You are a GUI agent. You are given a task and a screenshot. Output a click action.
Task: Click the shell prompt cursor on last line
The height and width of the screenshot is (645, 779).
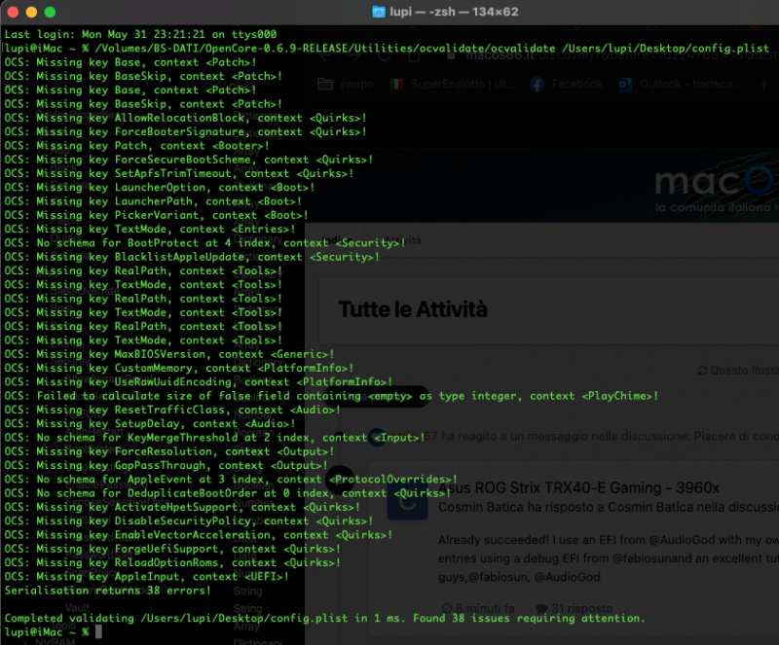point(98,631)
